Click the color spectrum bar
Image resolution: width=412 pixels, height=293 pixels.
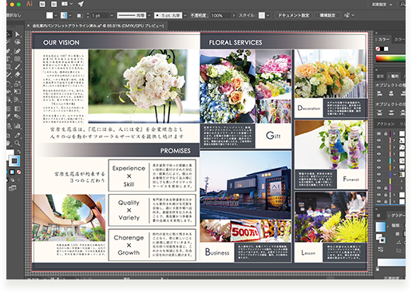[390, 58]
